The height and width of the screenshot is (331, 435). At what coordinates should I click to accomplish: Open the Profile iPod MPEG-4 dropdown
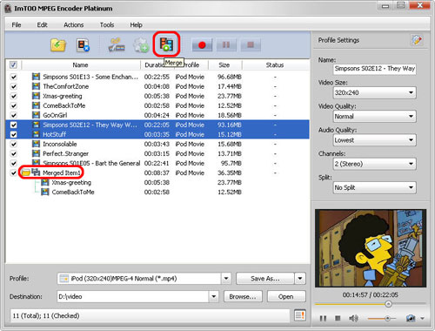click(x=144, y=279)
